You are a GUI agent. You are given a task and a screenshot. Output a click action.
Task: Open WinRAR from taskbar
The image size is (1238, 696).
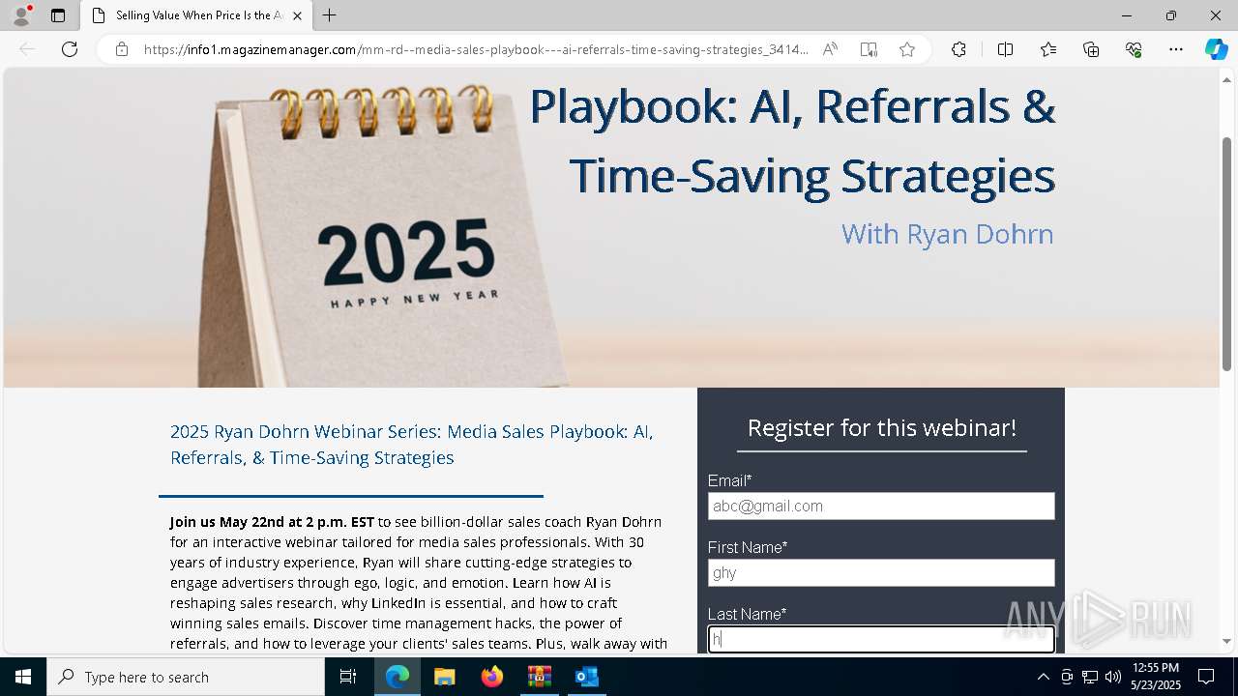point(539,677)
